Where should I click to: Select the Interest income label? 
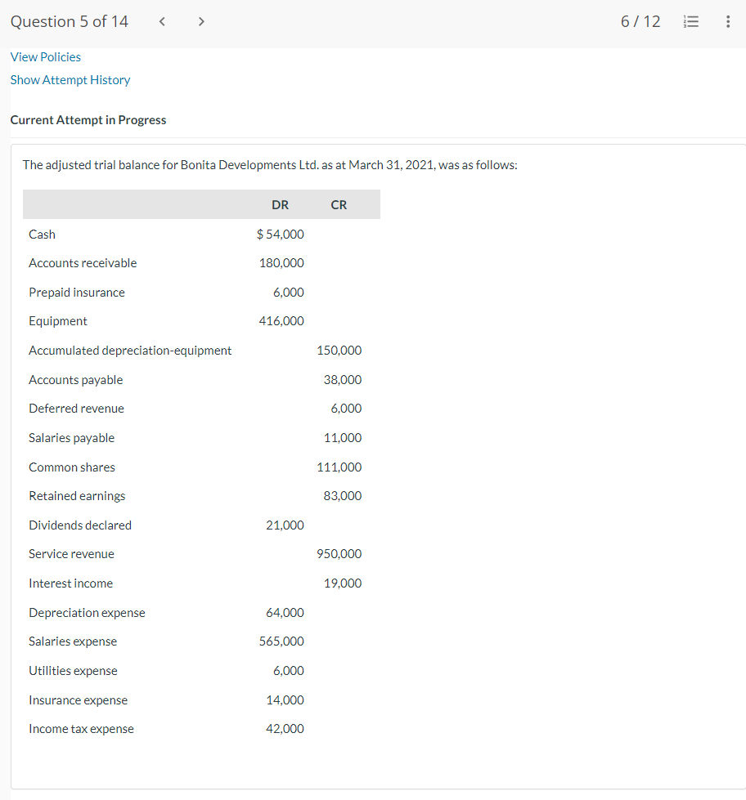[71, 583]
